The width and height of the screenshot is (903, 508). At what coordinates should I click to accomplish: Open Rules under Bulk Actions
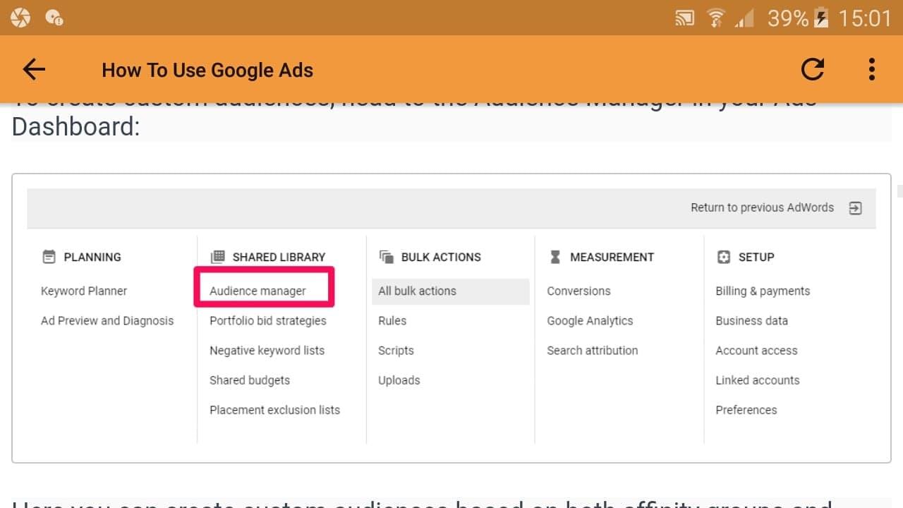pyautogui.click(x=392, y=320)
